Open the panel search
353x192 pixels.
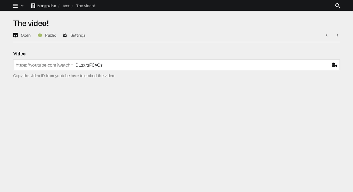point(337,6)
